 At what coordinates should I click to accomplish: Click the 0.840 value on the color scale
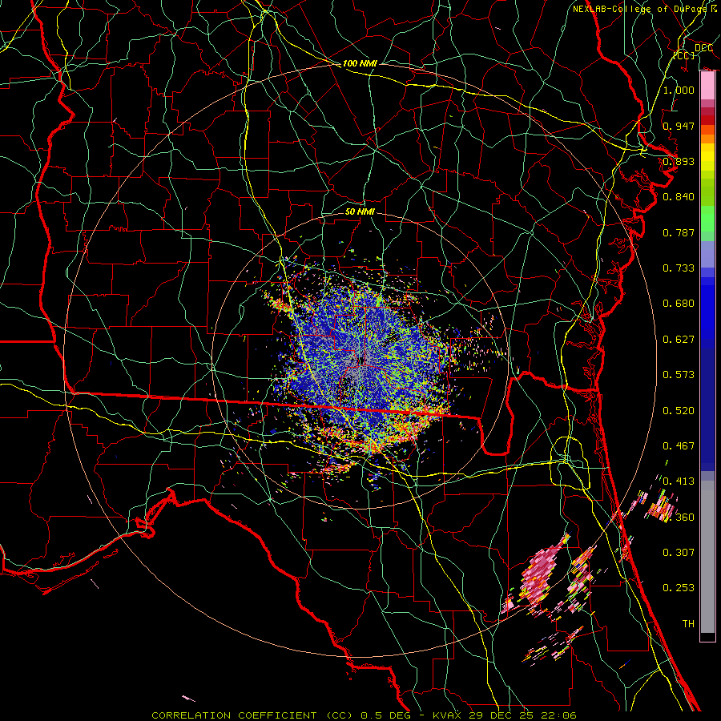[679, 196]
